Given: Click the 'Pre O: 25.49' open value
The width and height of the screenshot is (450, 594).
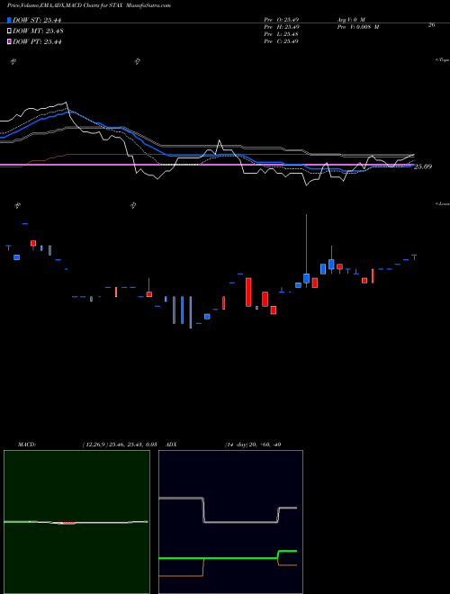Looking at the screenshot, I should tap(282, 20).
